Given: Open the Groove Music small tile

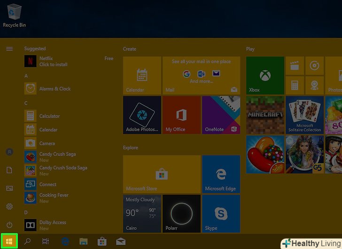Looking at the screenshot, I should [x=315, y=66].
